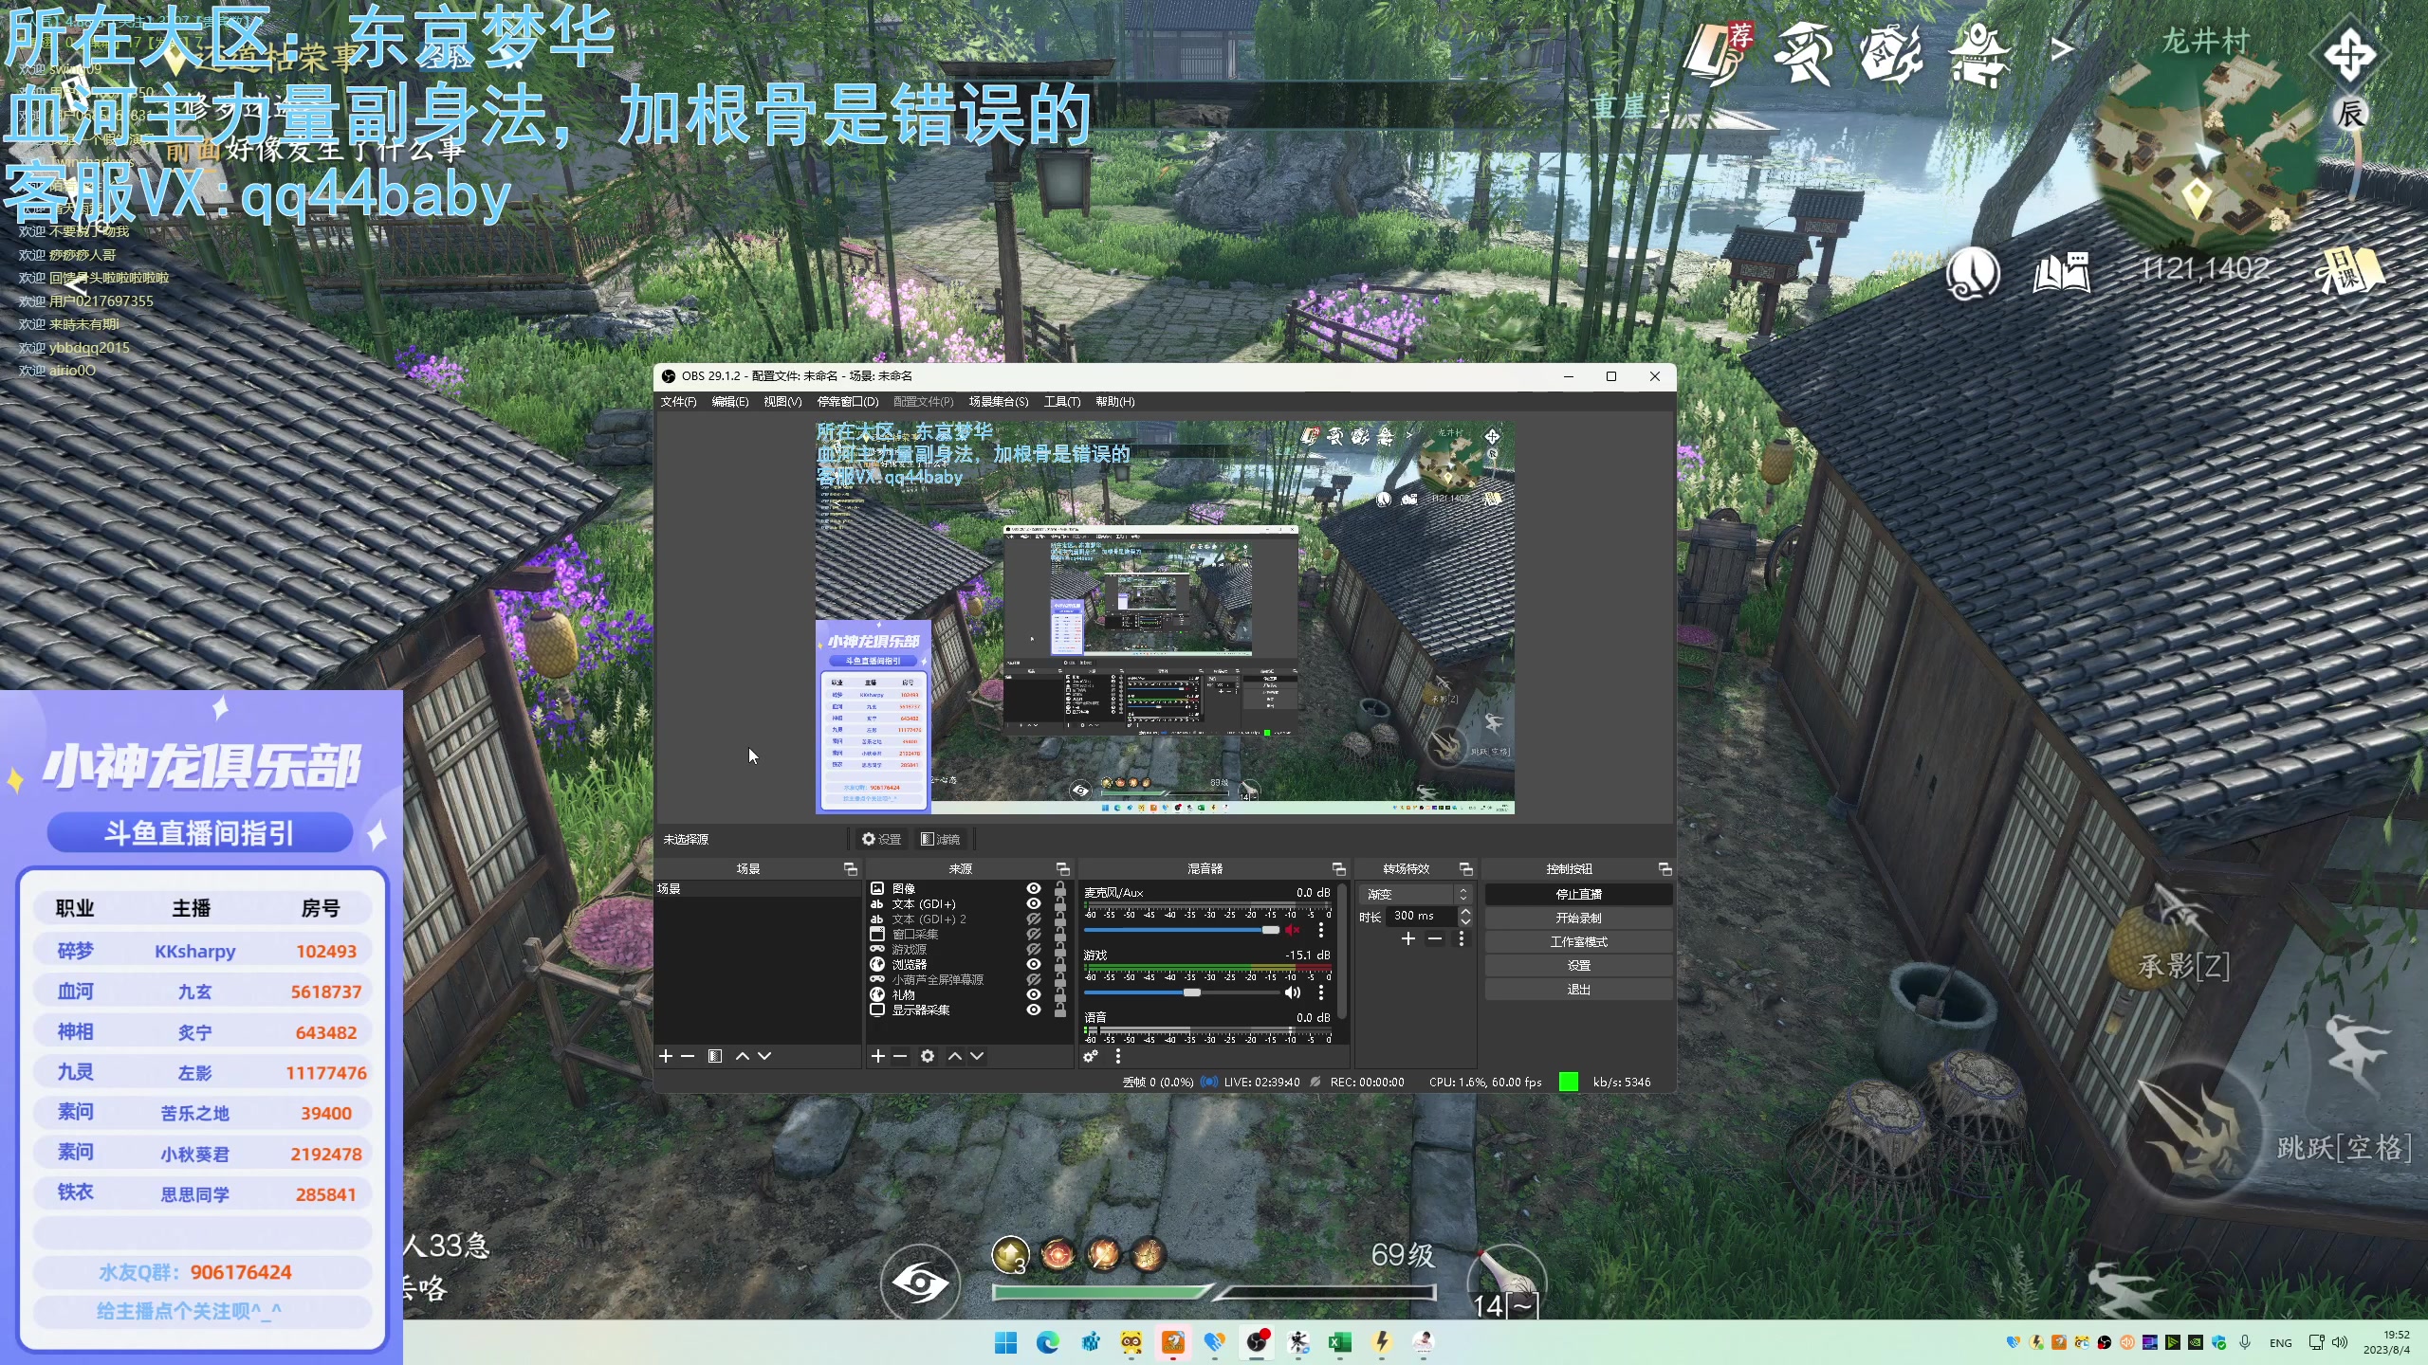Viewport: 2428px width, 1365px height.
Task: Decrease transition duration with down stepper arrow
Action: [1466, 921]
